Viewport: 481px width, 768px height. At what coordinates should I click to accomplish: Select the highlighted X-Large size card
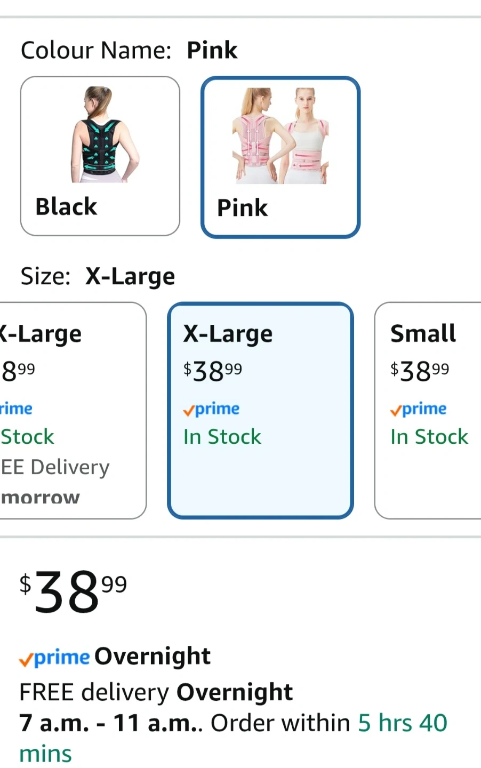pos(260,410)
